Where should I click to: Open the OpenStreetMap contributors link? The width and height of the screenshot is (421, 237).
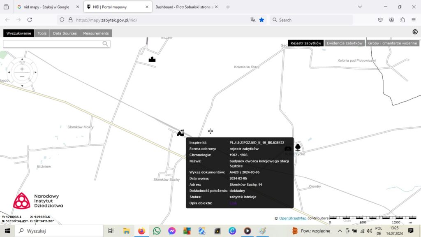pos(293,218)
